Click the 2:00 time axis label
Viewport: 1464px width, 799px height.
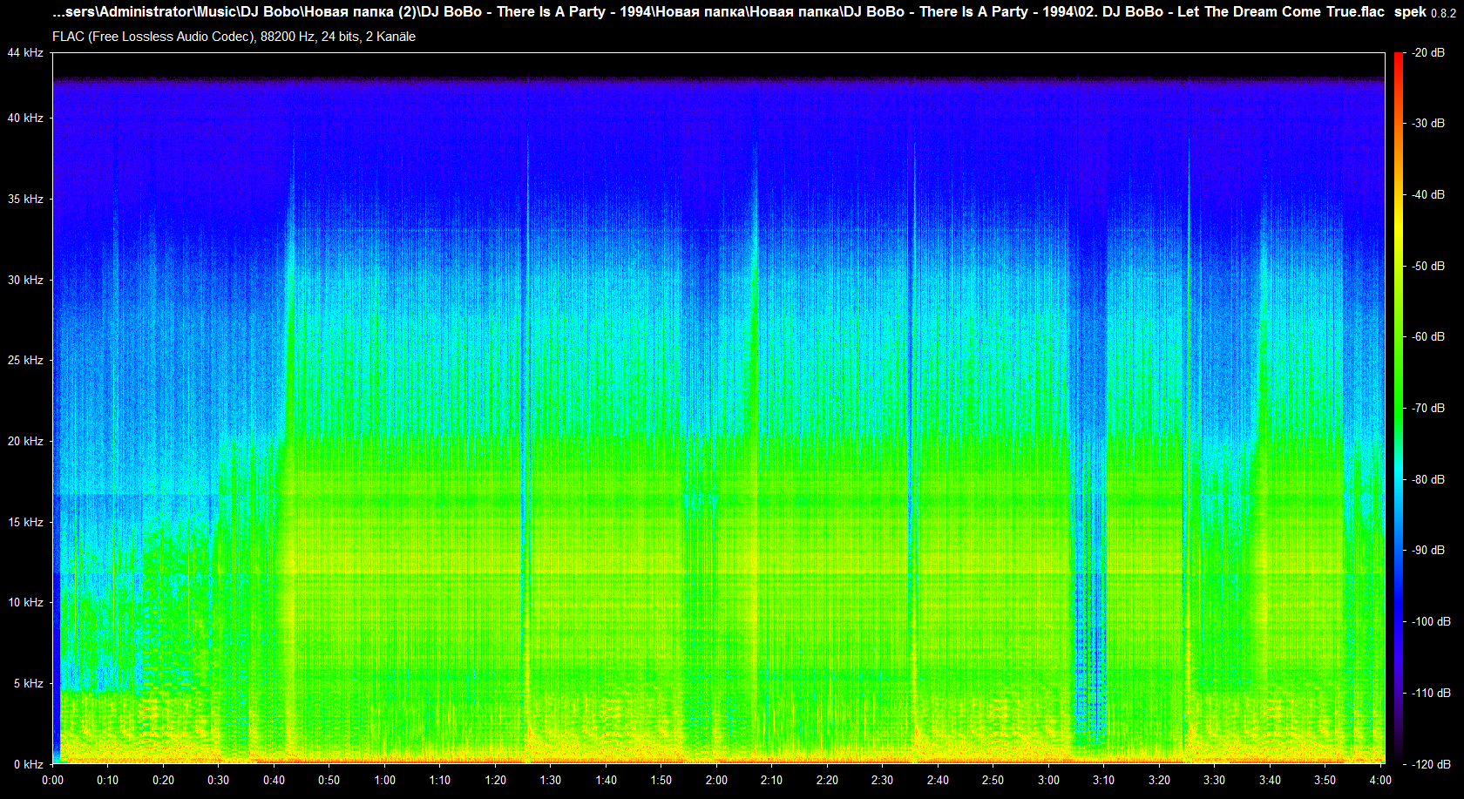(x=716, y=780)
